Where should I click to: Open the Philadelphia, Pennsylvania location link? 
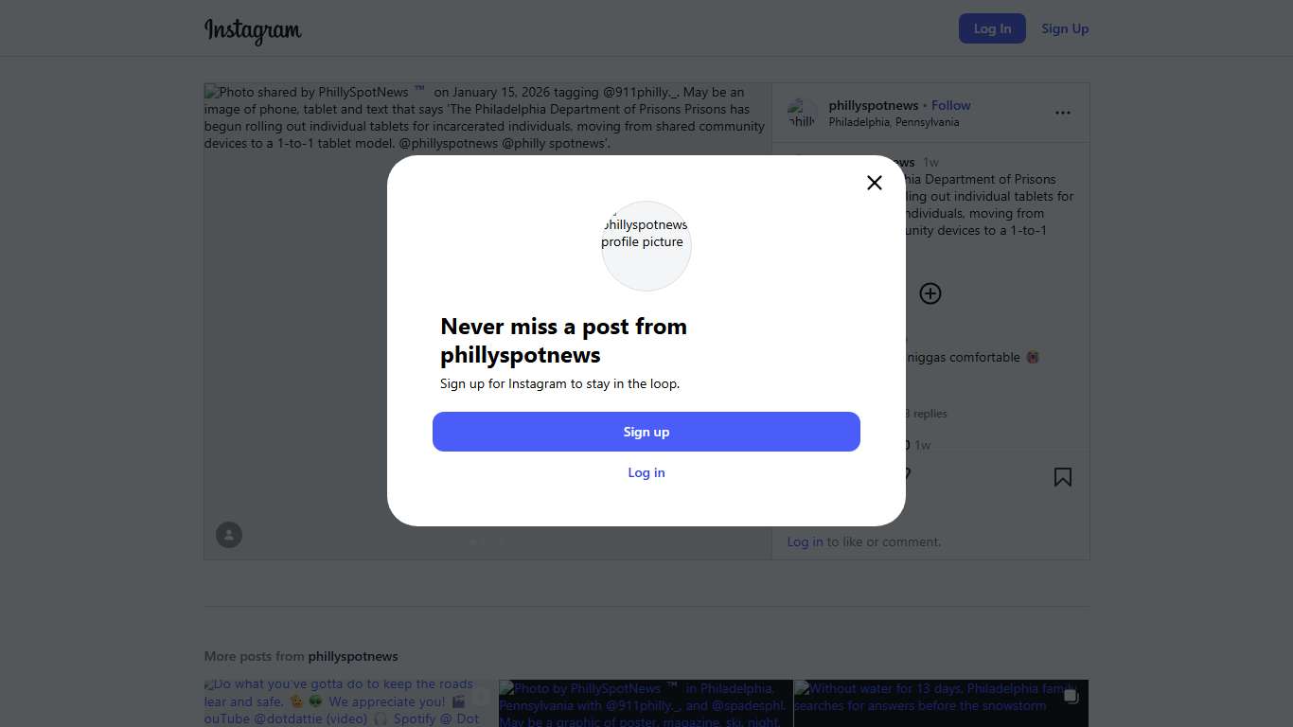tap(894, 122)
